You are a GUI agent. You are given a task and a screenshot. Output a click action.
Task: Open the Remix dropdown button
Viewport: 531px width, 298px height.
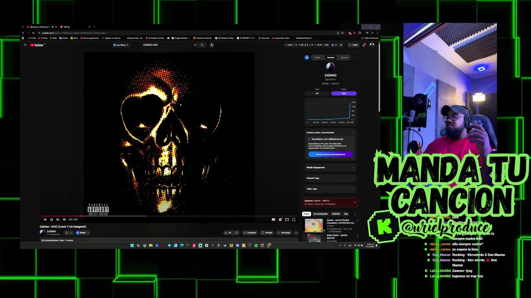point(82,233)
